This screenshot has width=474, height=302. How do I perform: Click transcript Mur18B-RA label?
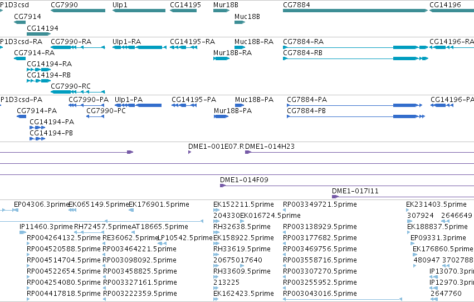(x=232, y=52)
